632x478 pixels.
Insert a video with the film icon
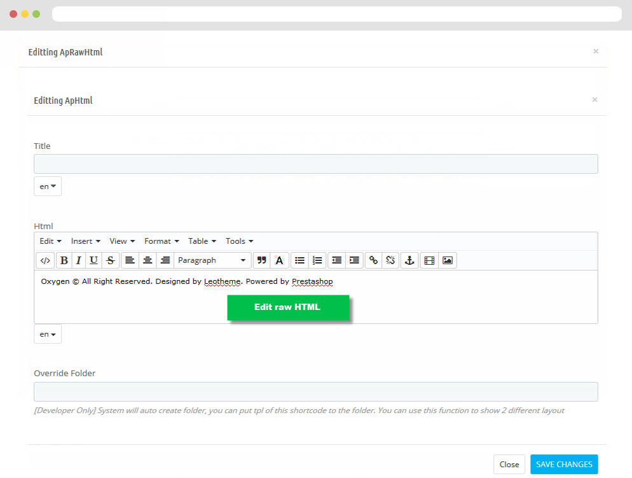pyautogui.click(x=429, y=260)
